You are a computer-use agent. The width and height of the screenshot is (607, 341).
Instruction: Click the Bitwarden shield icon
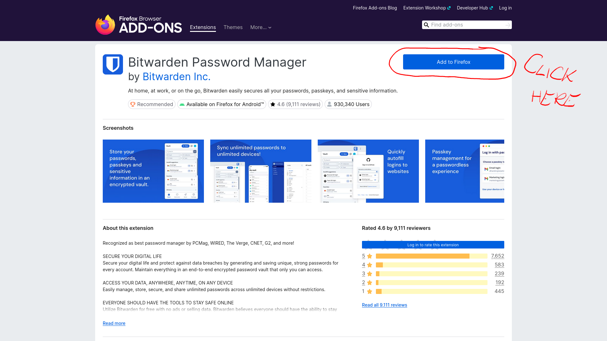tap(113, 64)
